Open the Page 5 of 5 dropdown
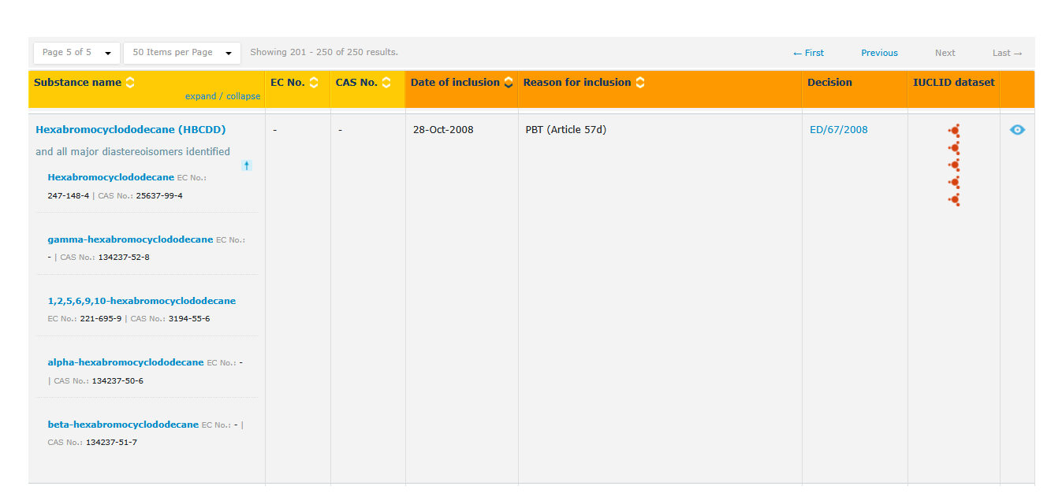The width and height of the screenshot is (1051, 497). pyautogui.click(x=76, y=53)
